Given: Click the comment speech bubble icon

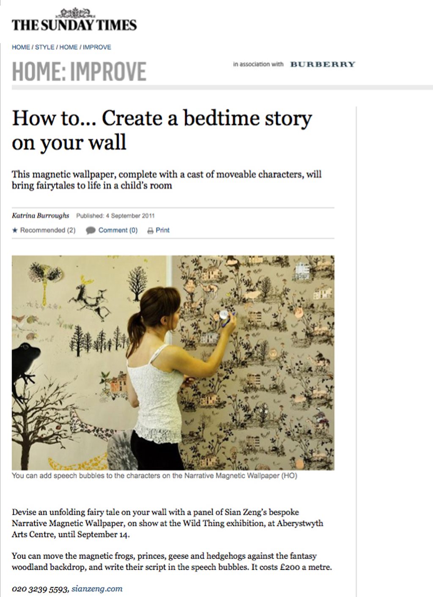Looking at the screenshot, I should click(x=90, y=230).
